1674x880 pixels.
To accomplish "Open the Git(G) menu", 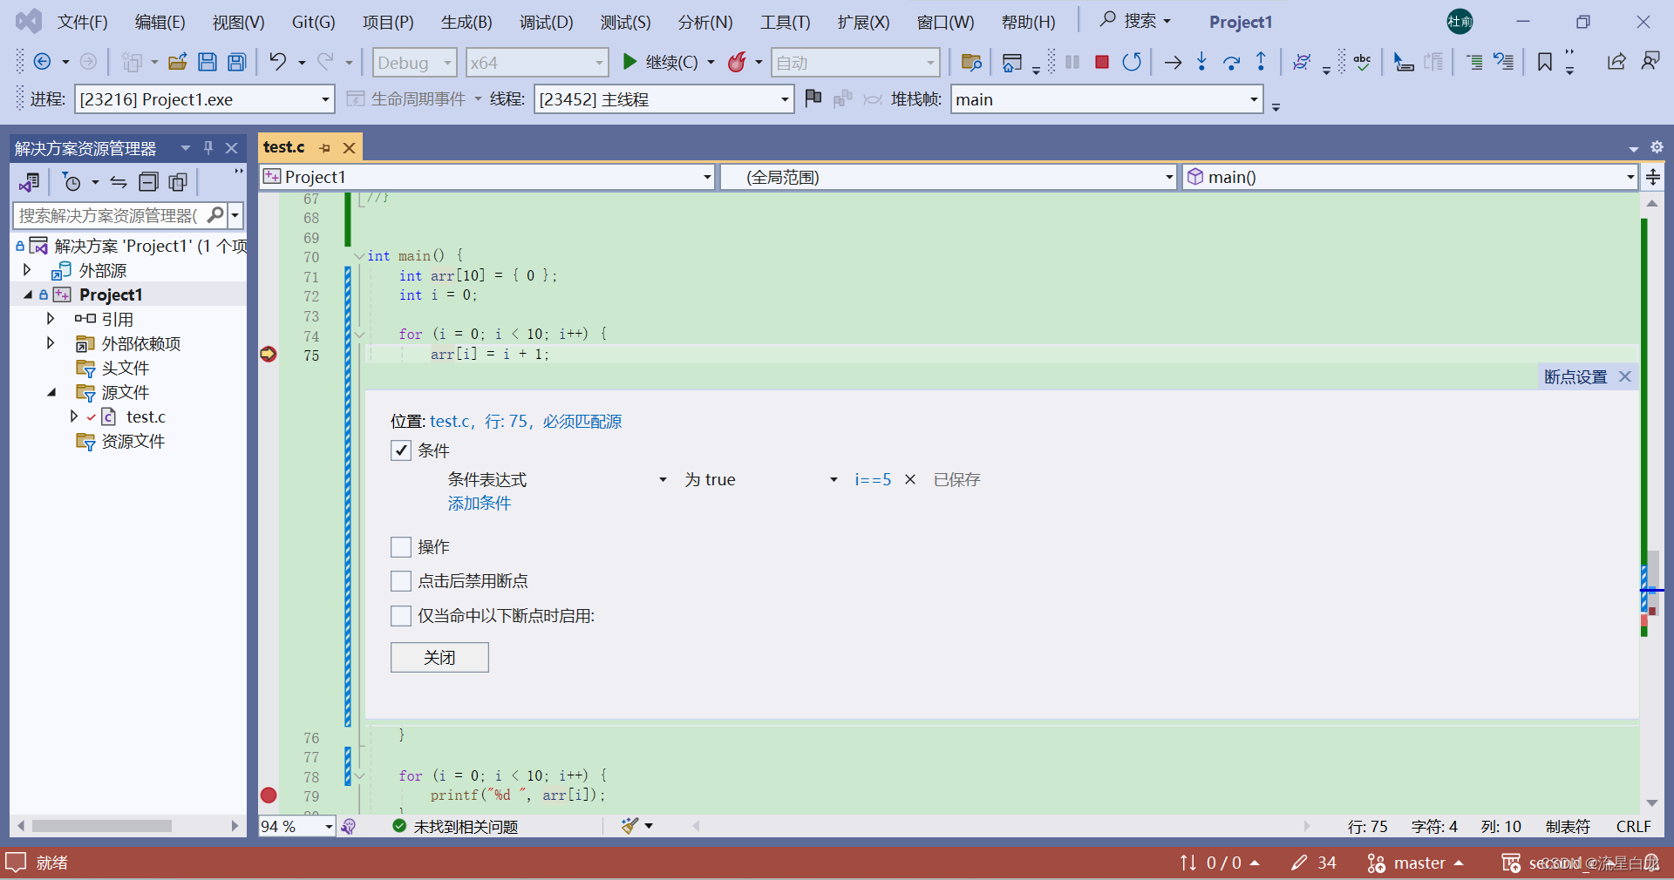I will pyautogui.click(x=313, y=22).
